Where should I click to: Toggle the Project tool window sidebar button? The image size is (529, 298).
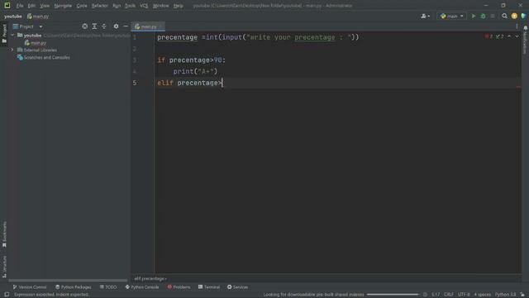click(4, 33)
